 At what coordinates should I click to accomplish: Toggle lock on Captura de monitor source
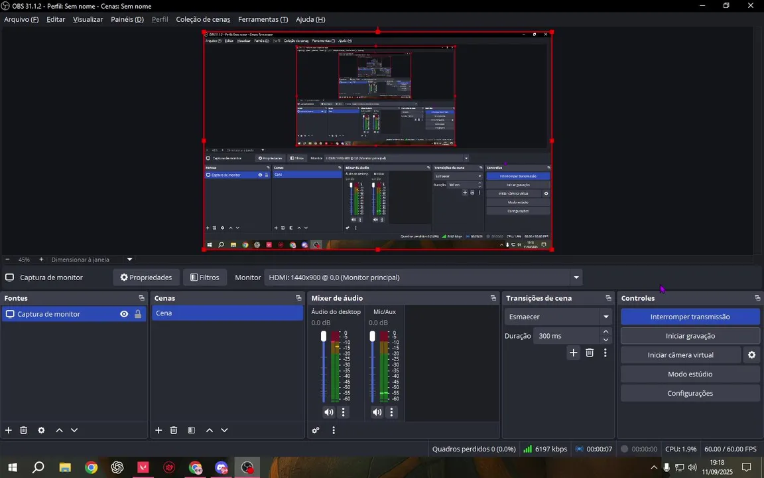[x=138, y=314]
